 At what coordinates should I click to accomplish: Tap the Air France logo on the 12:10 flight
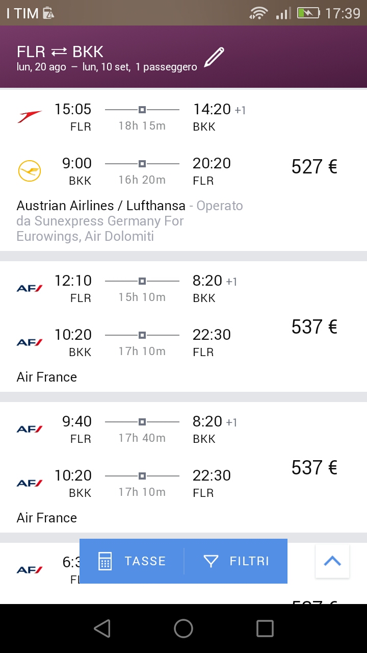pyautogui.click(x=30, y=288)
